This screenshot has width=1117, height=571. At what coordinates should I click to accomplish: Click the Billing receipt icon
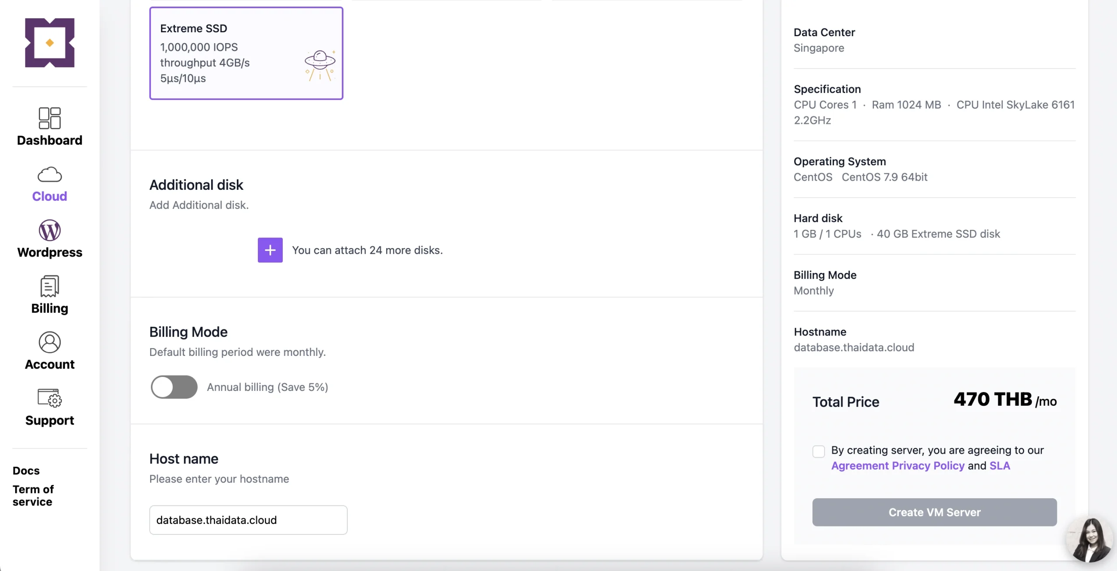[x=50, y=286]
